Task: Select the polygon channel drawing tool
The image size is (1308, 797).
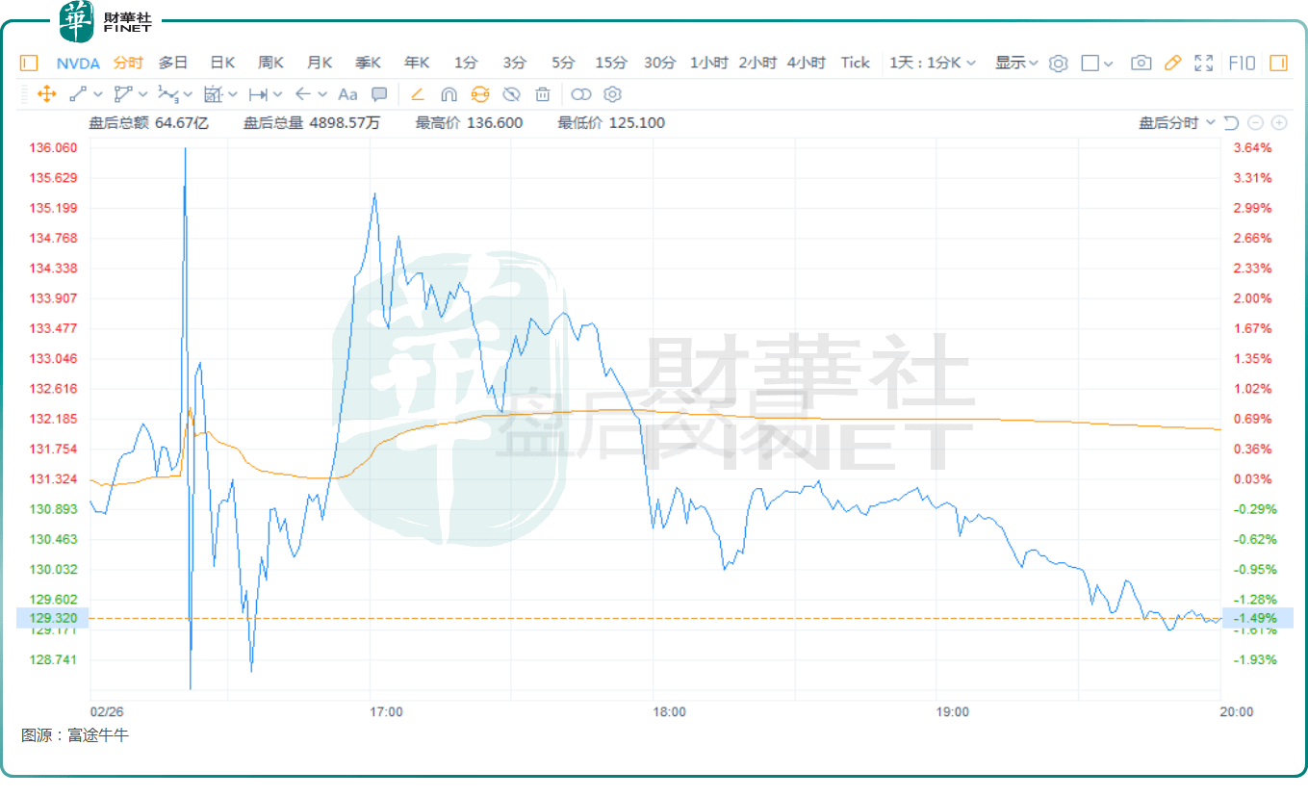Action: pos(122,94)
